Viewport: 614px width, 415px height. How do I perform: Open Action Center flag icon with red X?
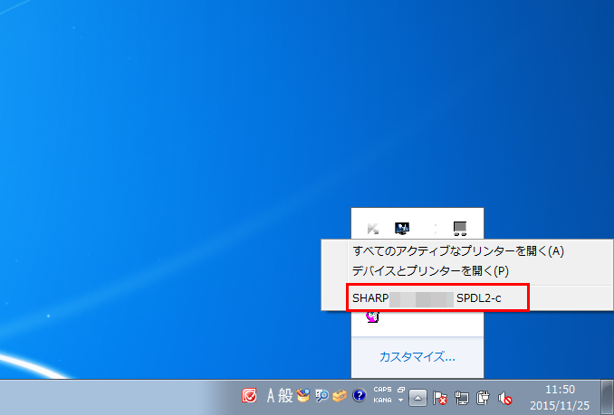coord(440,396)
